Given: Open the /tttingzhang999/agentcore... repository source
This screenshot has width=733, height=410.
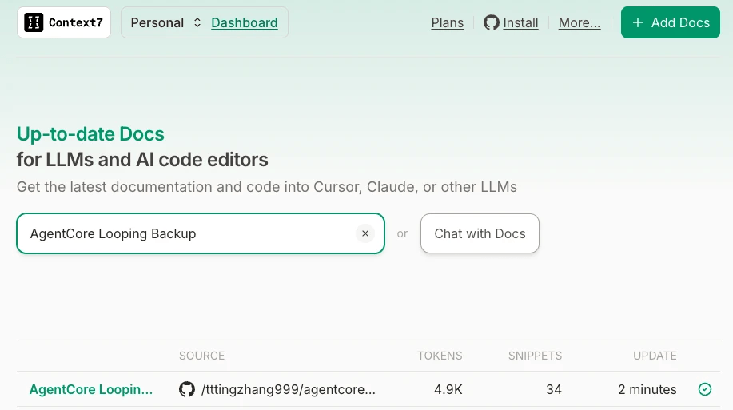Looking at the screenshot, I should (x=289, y=390).
